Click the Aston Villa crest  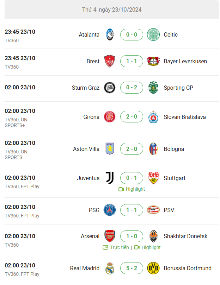pyautogui.click(x=110, y=149)
